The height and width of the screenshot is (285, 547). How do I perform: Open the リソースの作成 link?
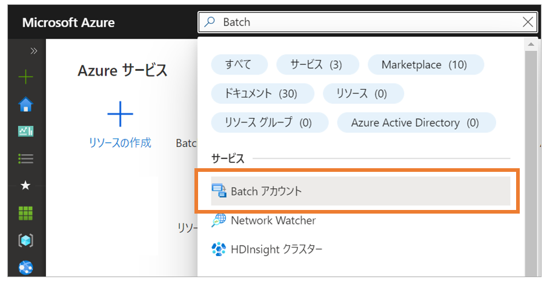click(120, 143)
